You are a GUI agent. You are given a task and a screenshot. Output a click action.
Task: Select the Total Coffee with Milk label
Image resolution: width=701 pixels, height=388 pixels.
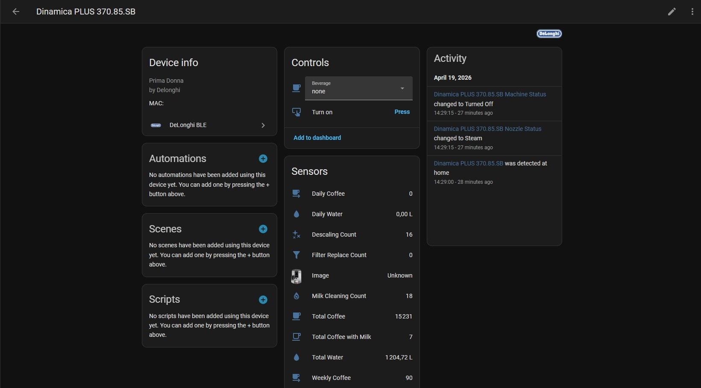pos(341,337)
